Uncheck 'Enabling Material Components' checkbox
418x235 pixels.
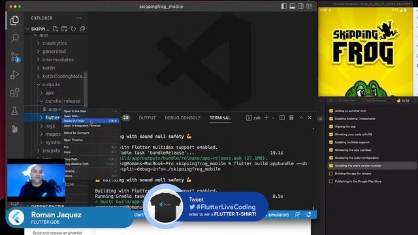[x=331, y=119]
